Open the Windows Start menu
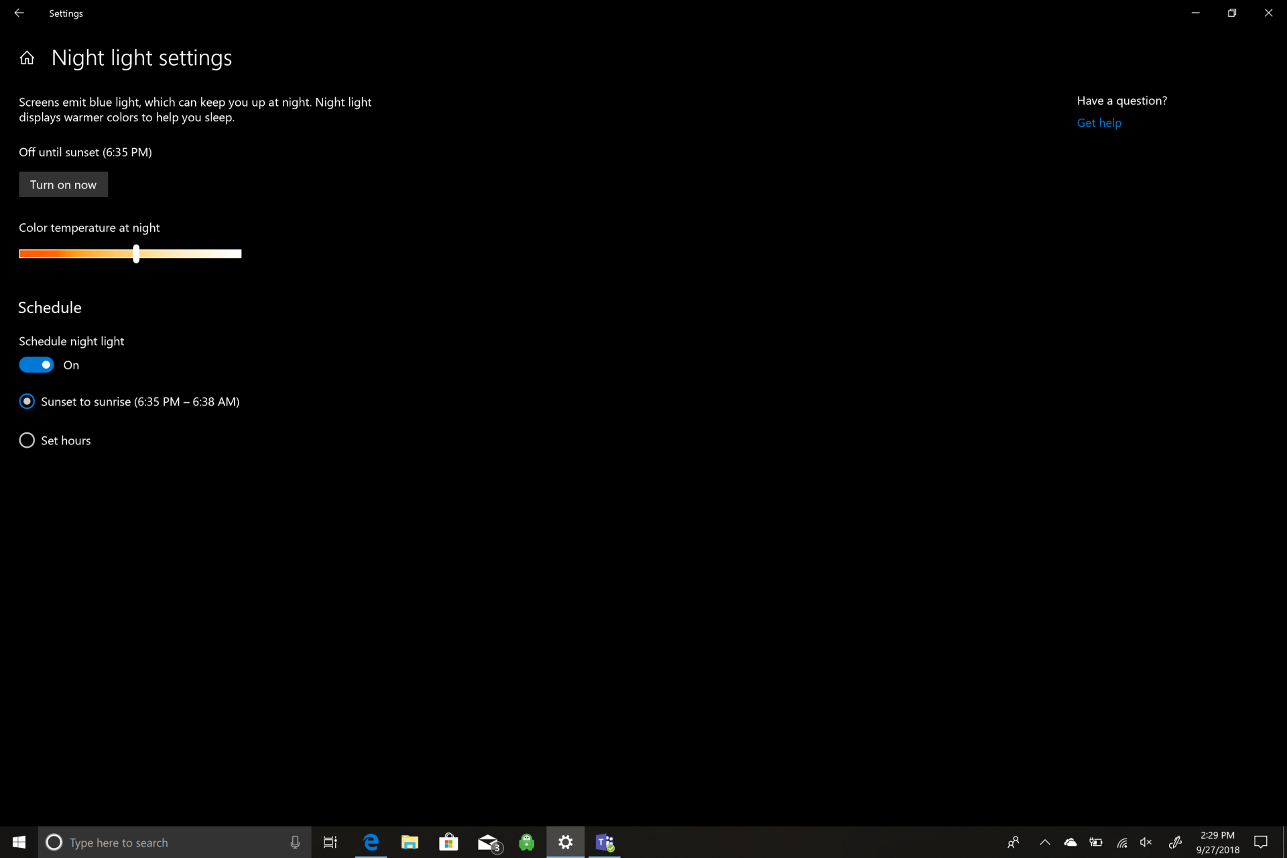The height and width of the screenshot is (858, 1287). (x=19, y=842)
